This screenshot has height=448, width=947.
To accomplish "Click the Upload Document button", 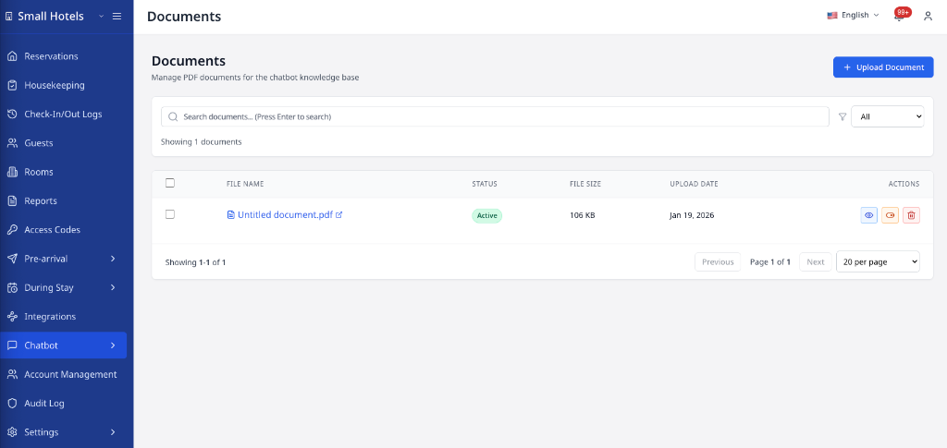I will pyautogui.click(x=882, y=67).
